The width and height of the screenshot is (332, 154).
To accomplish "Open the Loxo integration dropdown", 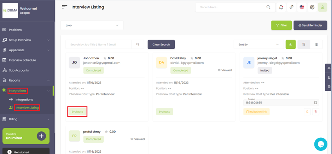I will point(92,25).
